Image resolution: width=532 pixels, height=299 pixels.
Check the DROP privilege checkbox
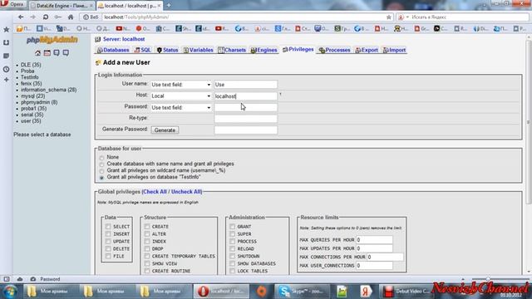tap(147, 248)
